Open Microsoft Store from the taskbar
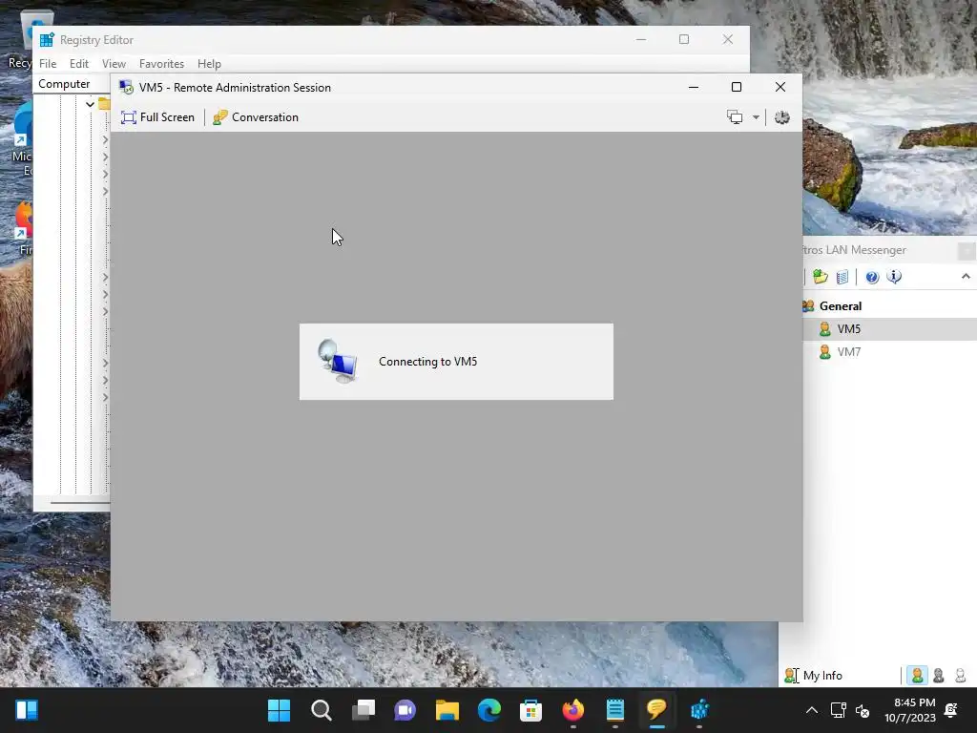Viewport: 977px width, 733px height. click(530, 710)
